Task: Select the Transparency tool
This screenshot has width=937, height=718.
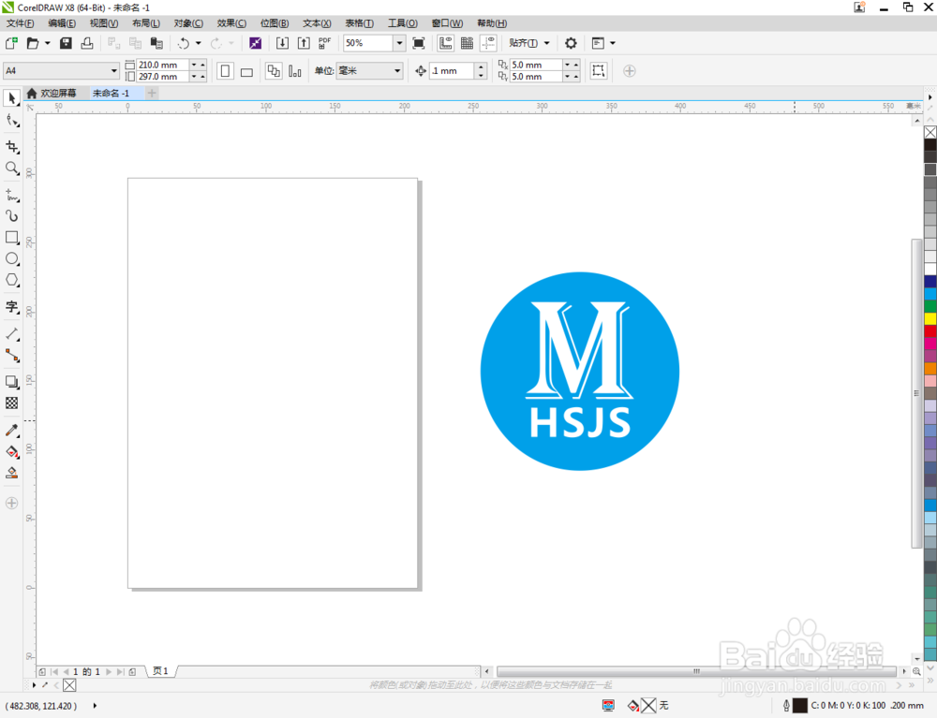Action: 12,403
